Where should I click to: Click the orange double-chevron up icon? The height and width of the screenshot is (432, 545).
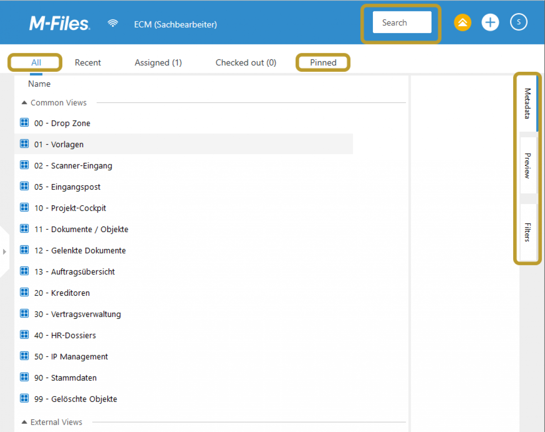point(462,23)
